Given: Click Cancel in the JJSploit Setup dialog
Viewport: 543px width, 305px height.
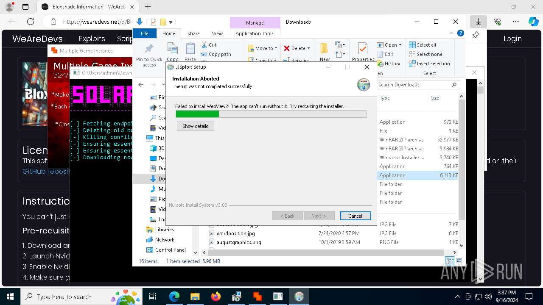Looking at the screenshot, I should [x=355, y=216].
